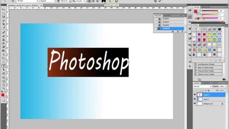Screen dimensions: 229x129
Task: Commit the text edit with the checkmark
Action: (x=160, y=1)
